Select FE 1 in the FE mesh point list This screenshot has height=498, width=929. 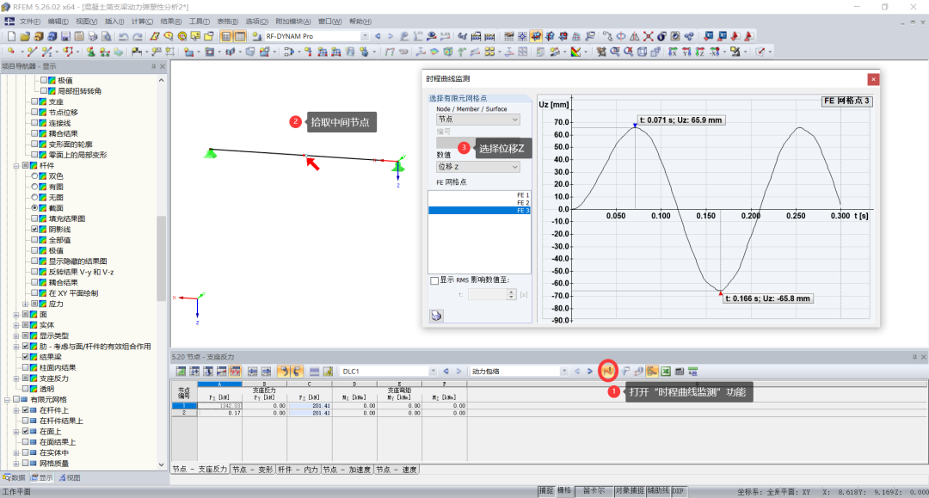[479, 195]
